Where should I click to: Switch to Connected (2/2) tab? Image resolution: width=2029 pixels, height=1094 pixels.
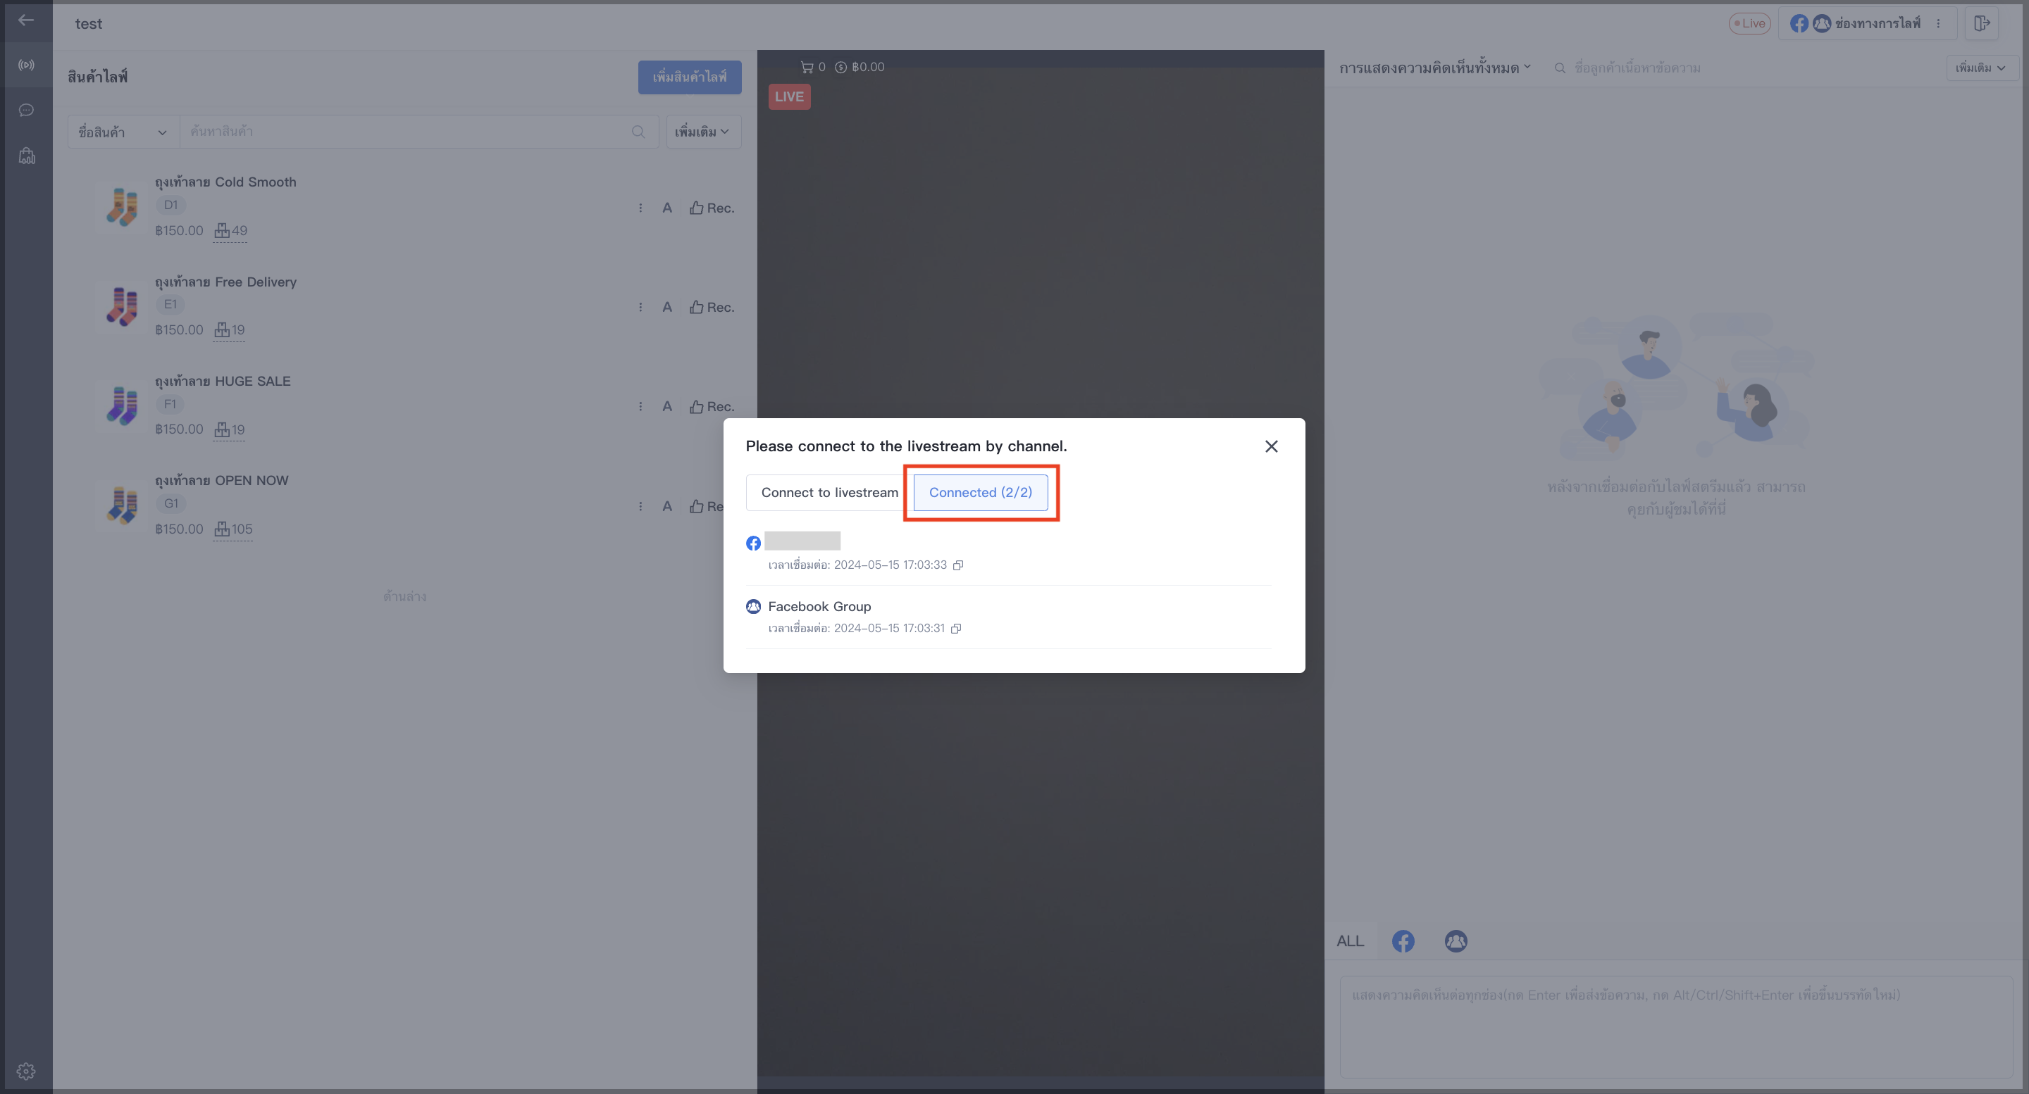click(980, 493)
